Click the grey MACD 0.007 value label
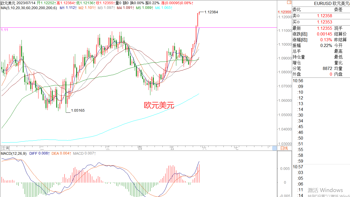This screenshot has width=350, height=197. pos(84,153)
